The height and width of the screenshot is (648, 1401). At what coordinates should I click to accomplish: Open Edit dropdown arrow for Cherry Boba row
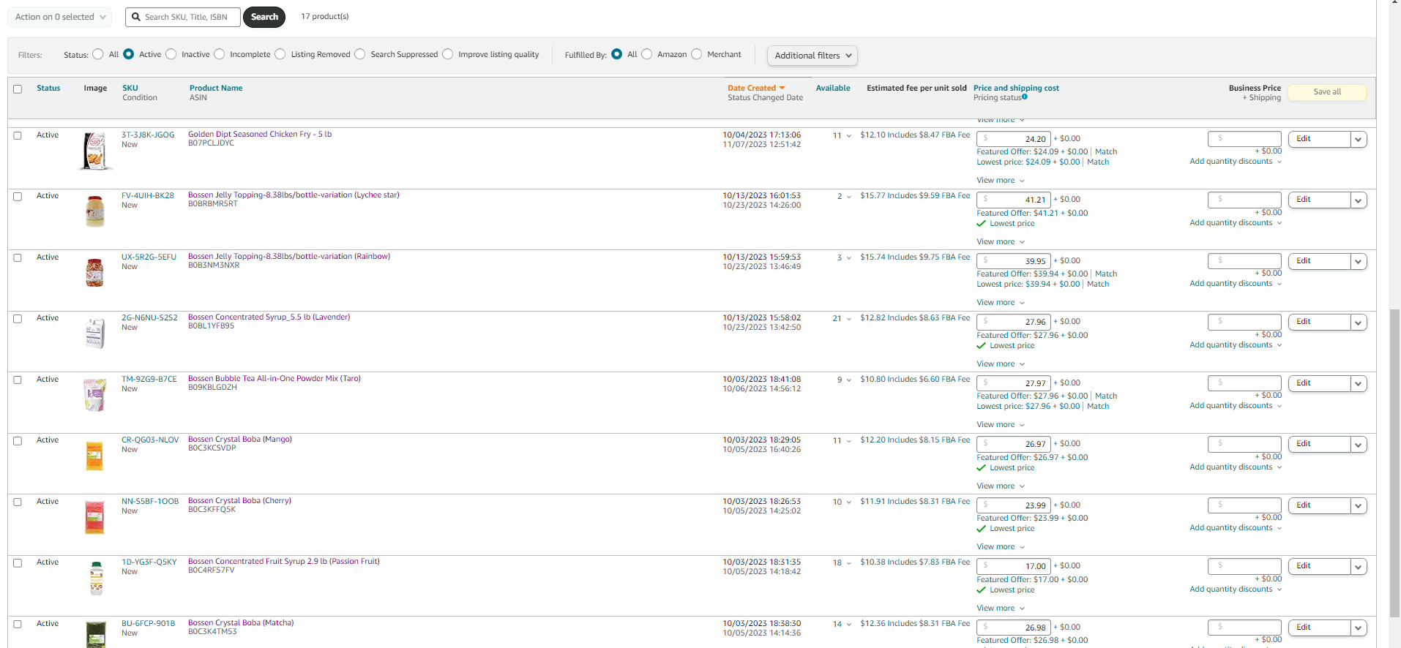[x=1359, y=505]
